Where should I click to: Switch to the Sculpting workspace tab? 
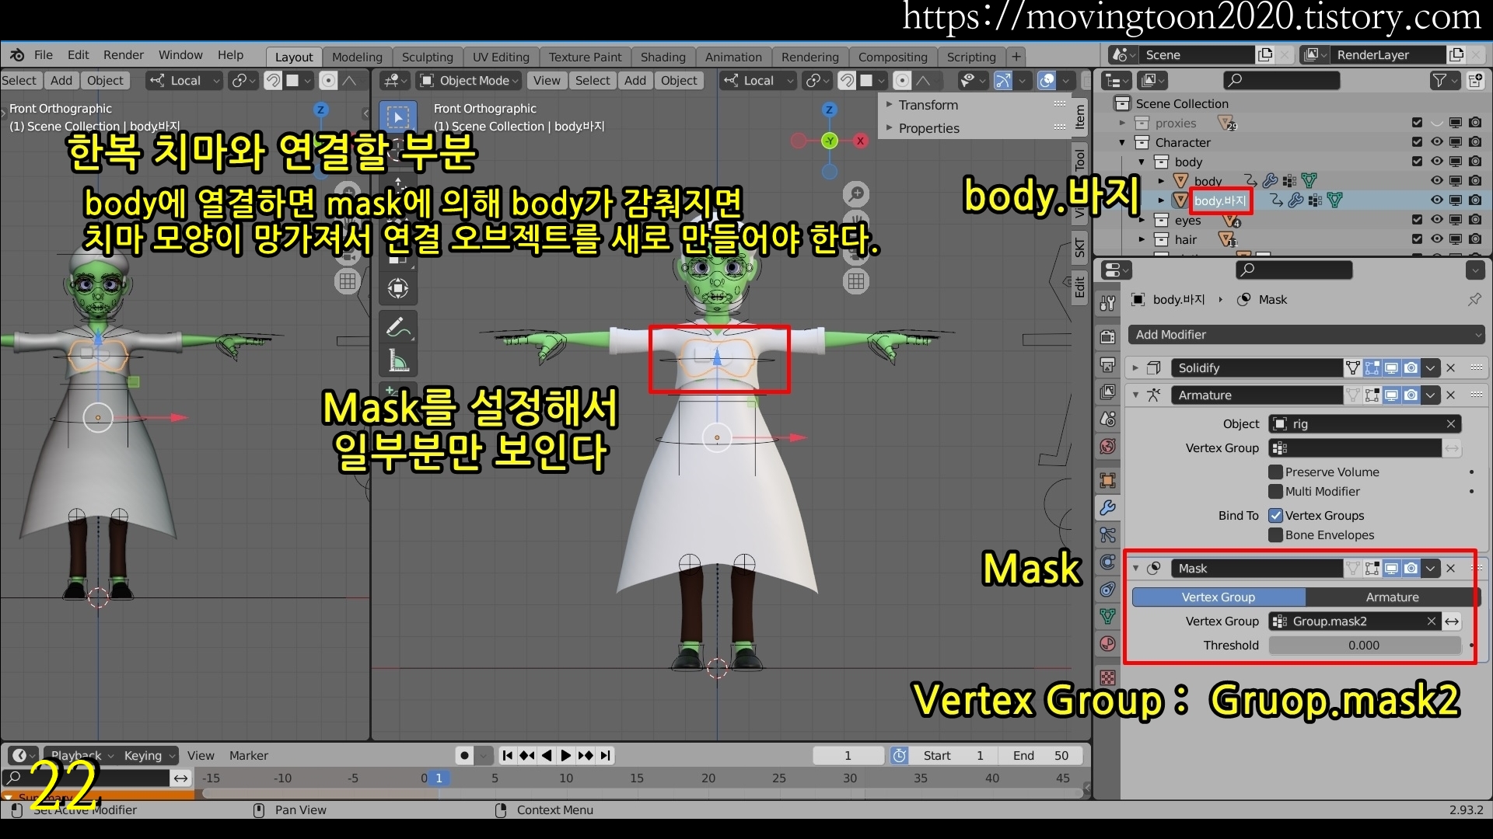click(427, 57)
